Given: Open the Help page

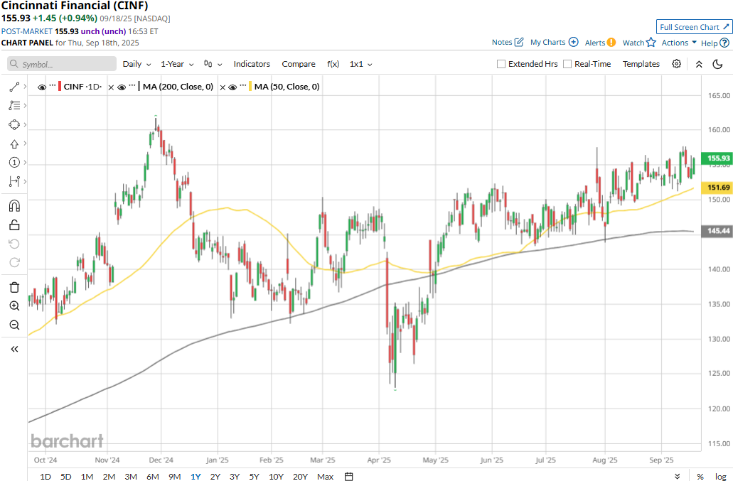Looking at the screenshot, I should [x=715, y=43].
